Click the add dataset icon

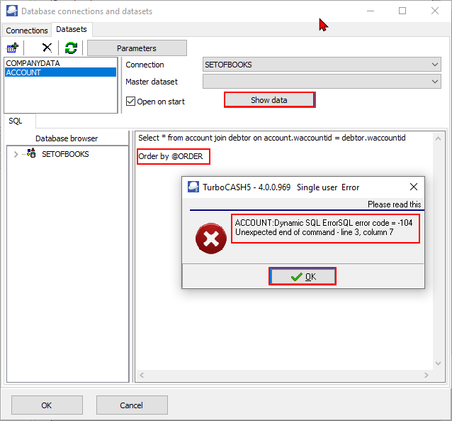click(x=12, y=48)
